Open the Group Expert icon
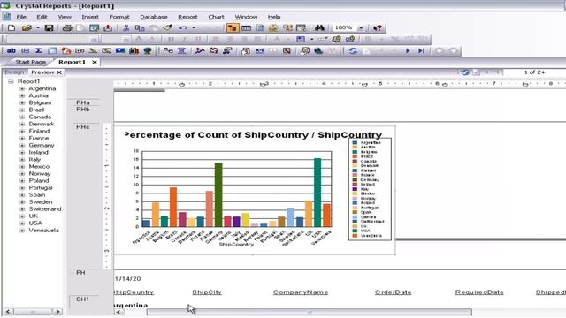Screen dimensions: 566x318 (x=182, y=51)
